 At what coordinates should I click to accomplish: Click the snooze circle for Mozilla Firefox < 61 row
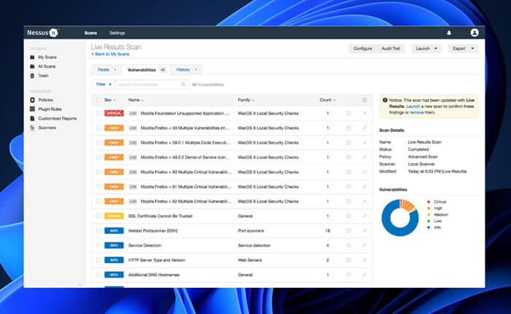tap(348, 187)
